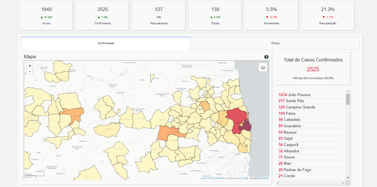Select João Pessoa in the city list
377x187 pixels.
(x=298, y=95)
